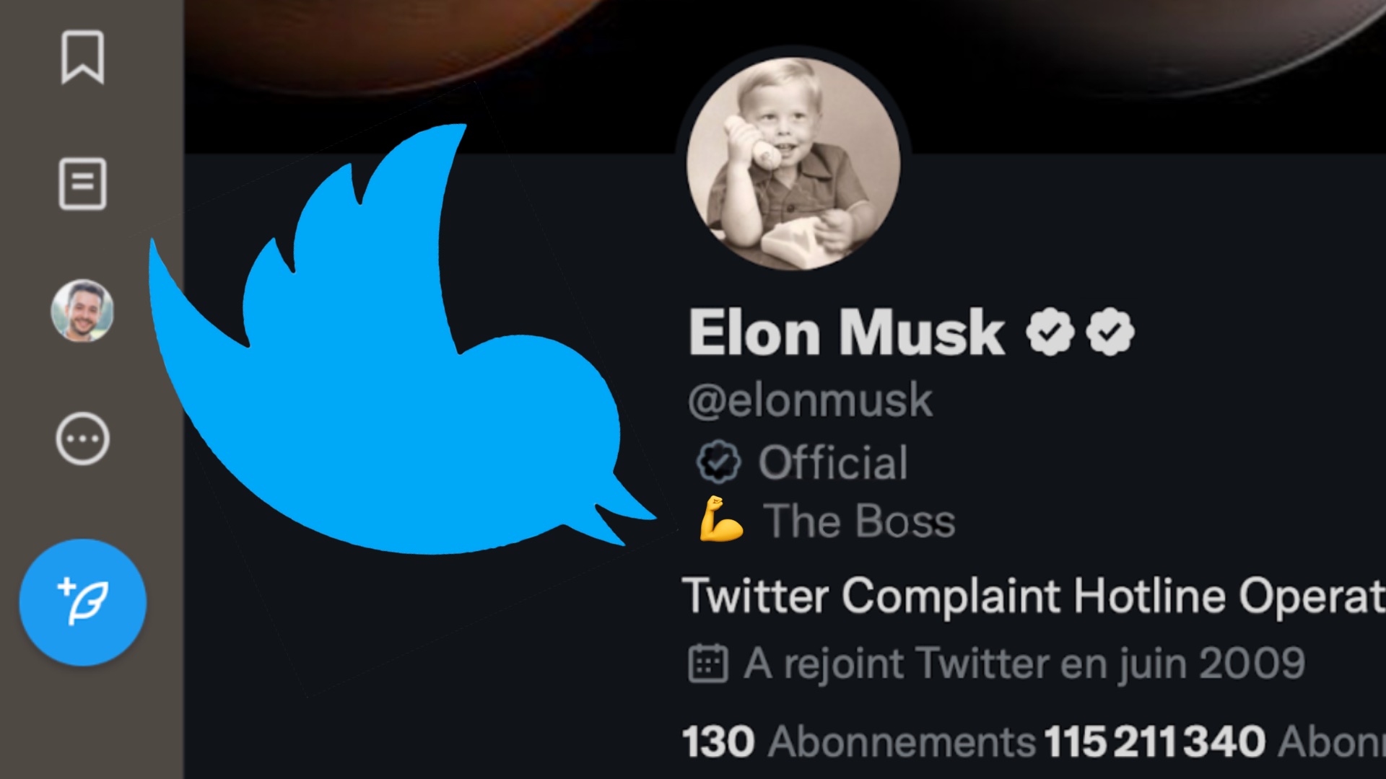This screenshot has height=779, width=1386.
Task: Click the @elonmusk handle
Action: point(810,400)
